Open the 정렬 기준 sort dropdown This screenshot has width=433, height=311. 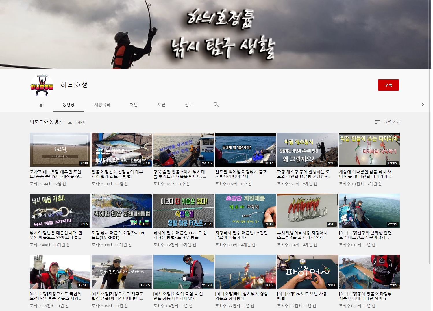tap(388, 122)
